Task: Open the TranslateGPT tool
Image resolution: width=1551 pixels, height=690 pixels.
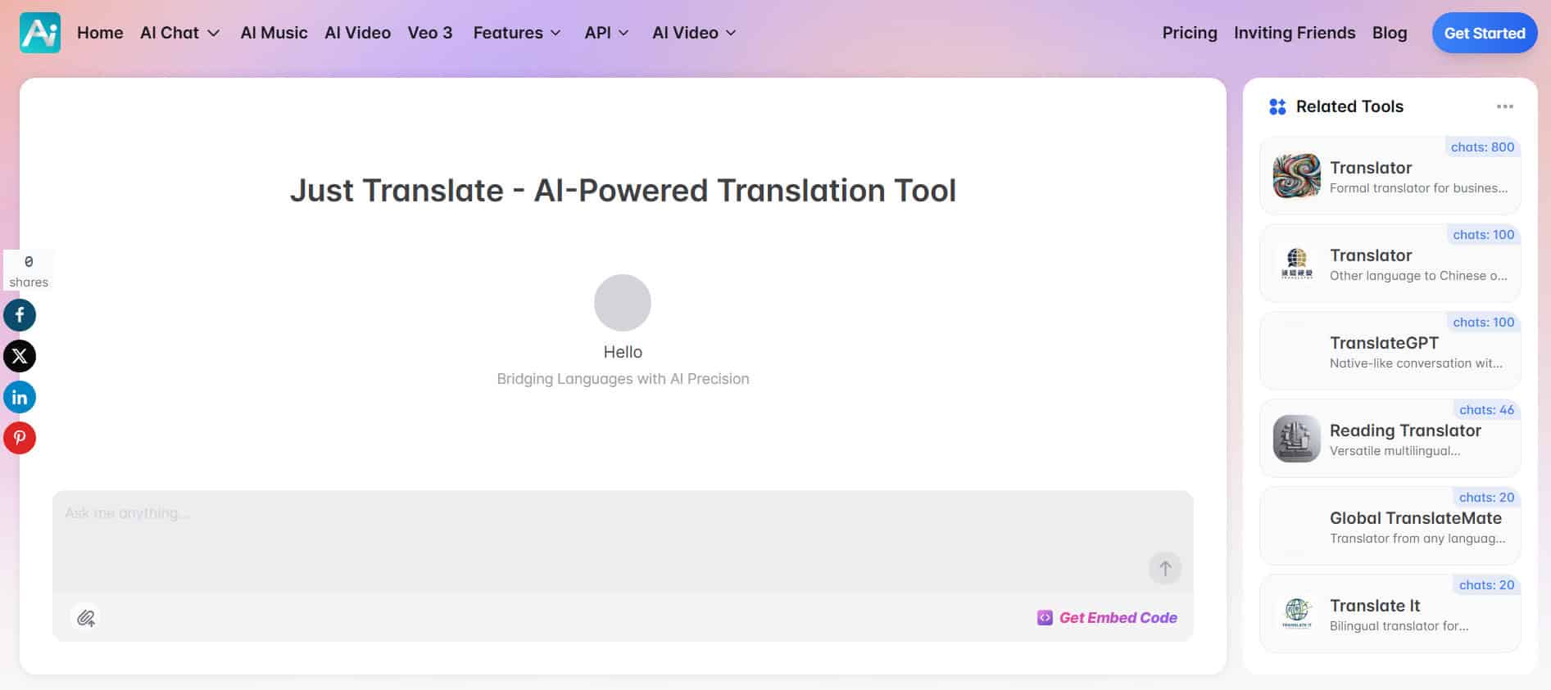Action: (1390, 351)
